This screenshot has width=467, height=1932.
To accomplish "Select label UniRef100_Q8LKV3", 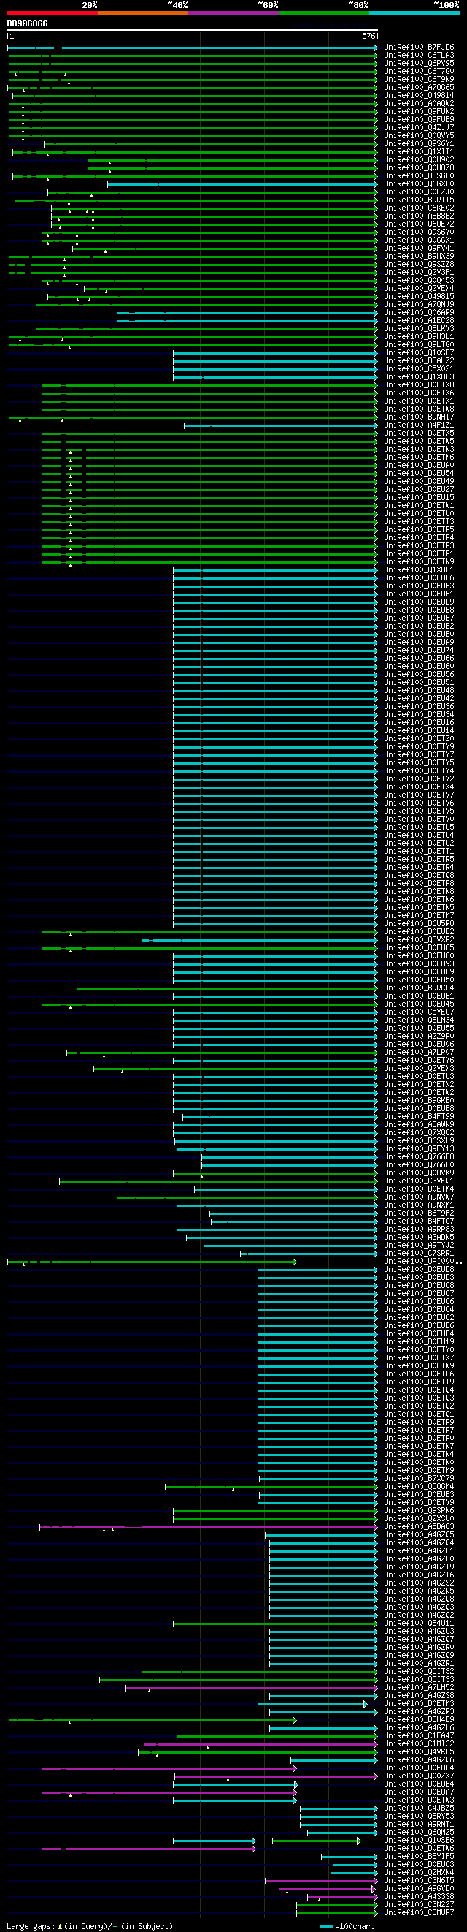I will (x=419, y=328).
